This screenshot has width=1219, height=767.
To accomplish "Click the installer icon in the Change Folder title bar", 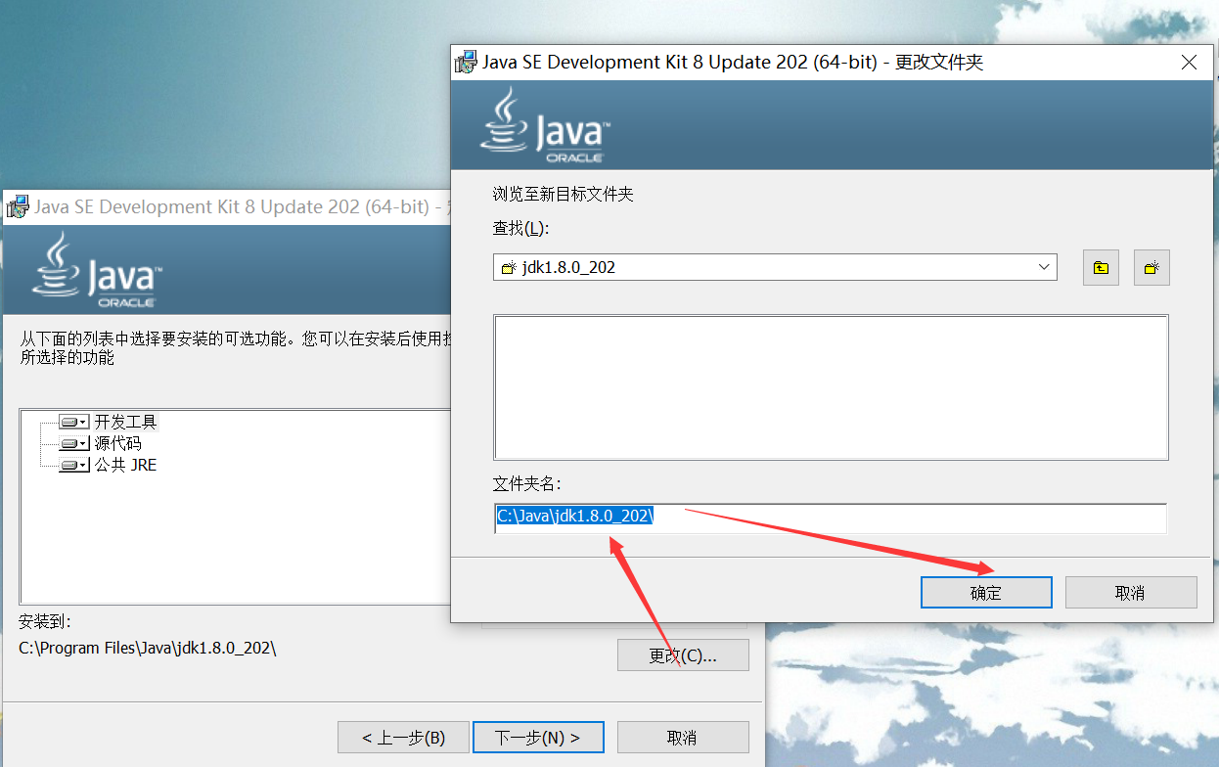I will click(467, 63).
